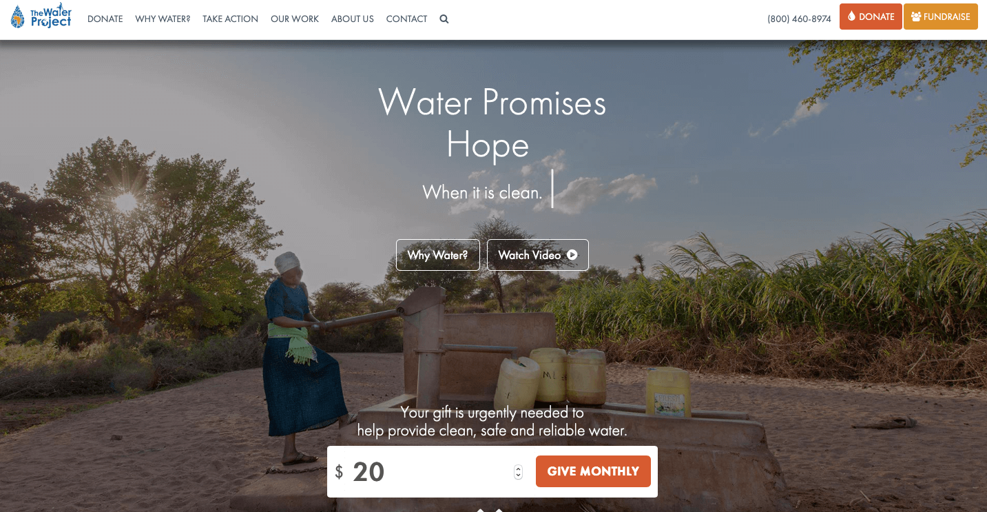
Task: Click the orange FUNDRAISE button
Action: [x=941, y=17]
